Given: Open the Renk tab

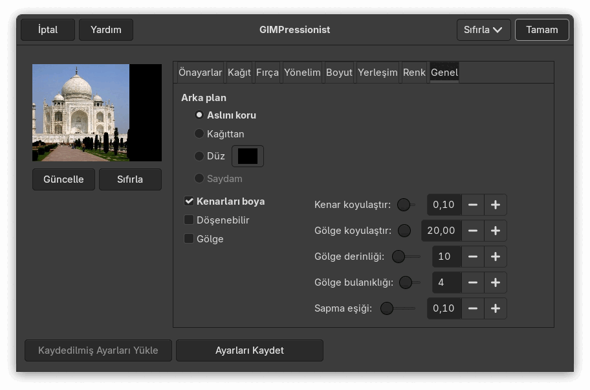Looking at the screenshot, I should click(x=414, y=73).
